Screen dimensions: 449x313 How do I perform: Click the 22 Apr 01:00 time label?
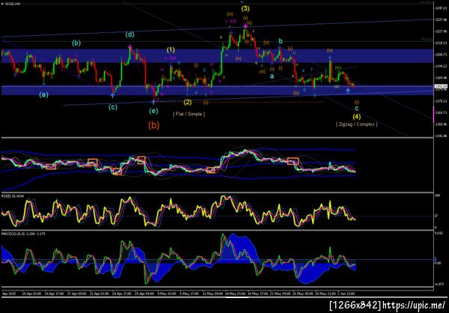[x=100, y=294]
